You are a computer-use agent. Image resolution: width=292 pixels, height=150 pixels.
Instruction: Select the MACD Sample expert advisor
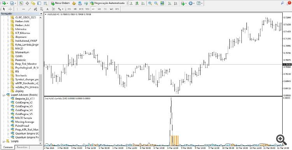point(23,118)
